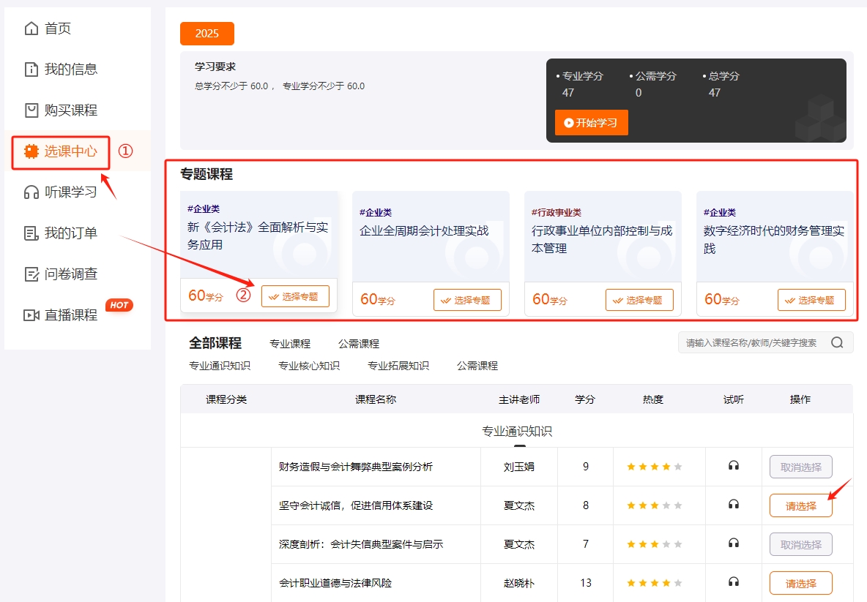Select course 坚守会计诚信，促进信用体系建设
This screenshot has height=602, width=867.
pyautogui.click(x=800, y=505)
